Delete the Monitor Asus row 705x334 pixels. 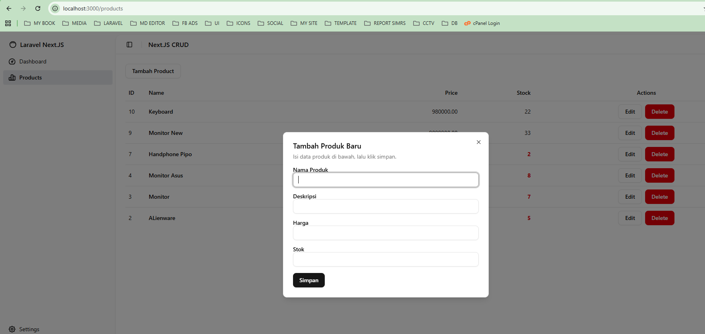coord(660,175)
